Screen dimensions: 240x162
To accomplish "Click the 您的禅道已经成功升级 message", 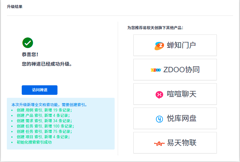I will (47, 64).
